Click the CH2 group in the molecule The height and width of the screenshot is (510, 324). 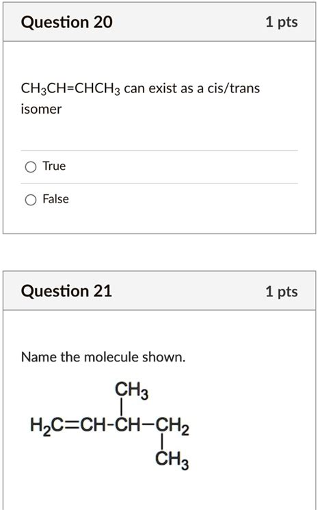(x=172, y=426)
